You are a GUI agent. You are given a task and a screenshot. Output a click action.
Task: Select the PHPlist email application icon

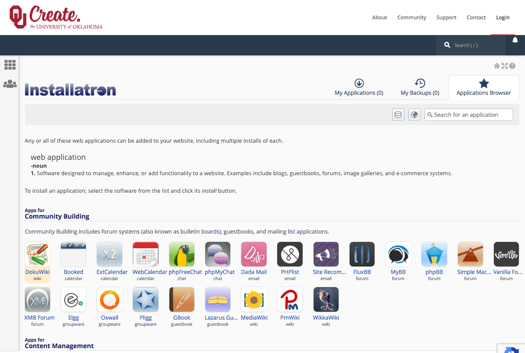tap(290, 254)
